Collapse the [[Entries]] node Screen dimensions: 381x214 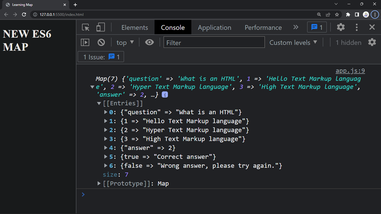(x=99, y=103)
